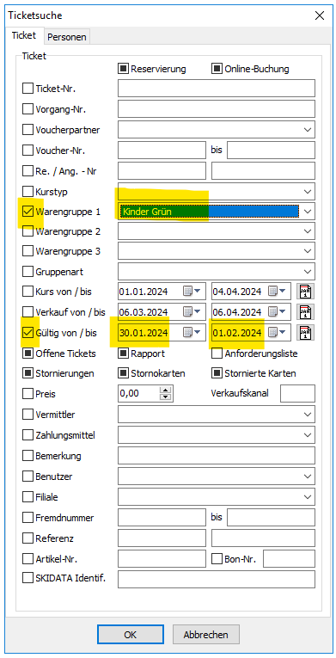
Task: Confirm the search with OK
Action: tap(131, 635)
